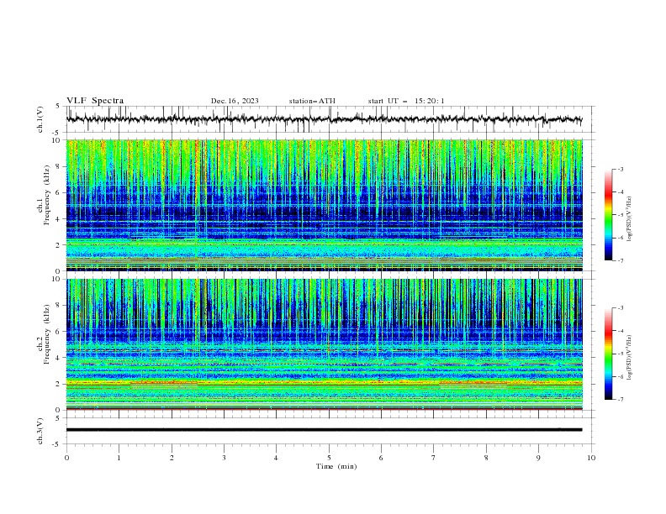Click the '-3' value on ch.1 colorbar

620,169
